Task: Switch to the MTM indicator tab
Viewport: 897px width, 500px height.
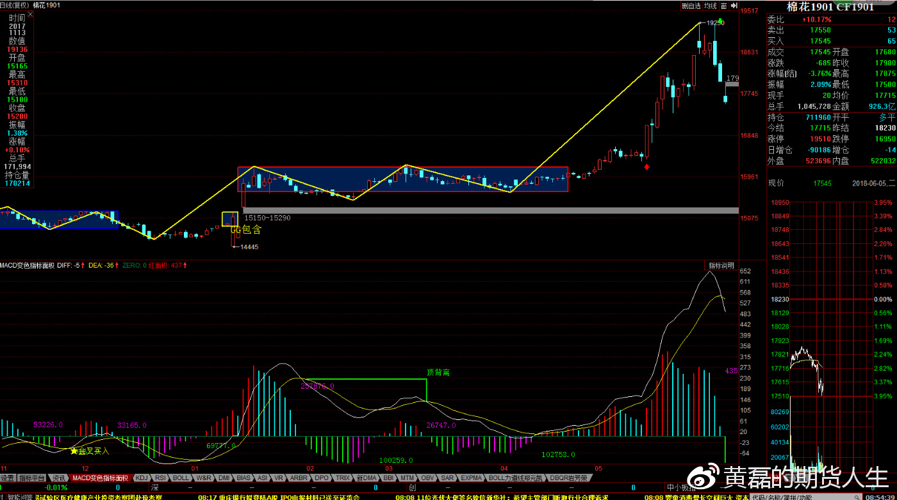Action: pyautogui.click(x=408, y=478)
